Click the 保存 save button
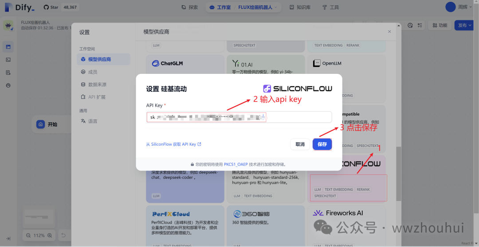 (x=322, y=144)
